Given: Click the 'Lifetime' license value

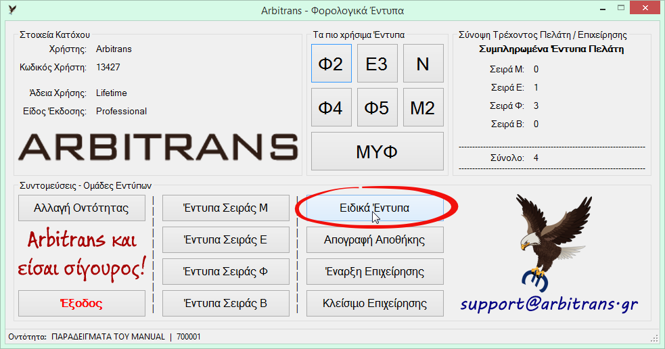Looking at the screenshot, I should coord(111,93).
